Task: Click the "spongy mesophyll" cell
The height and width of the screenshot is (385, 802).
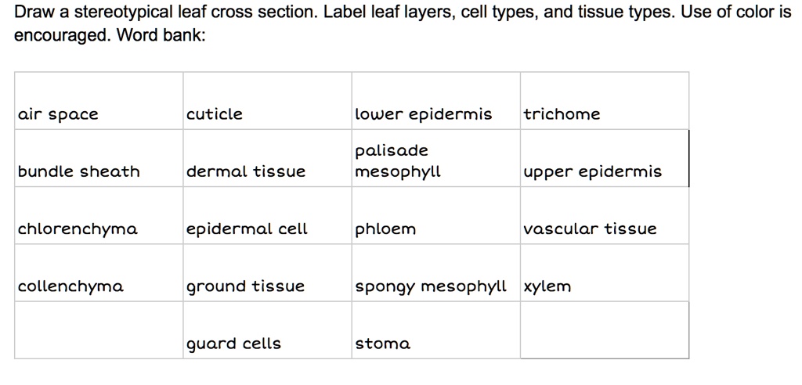Action: (x=430, y=286)
